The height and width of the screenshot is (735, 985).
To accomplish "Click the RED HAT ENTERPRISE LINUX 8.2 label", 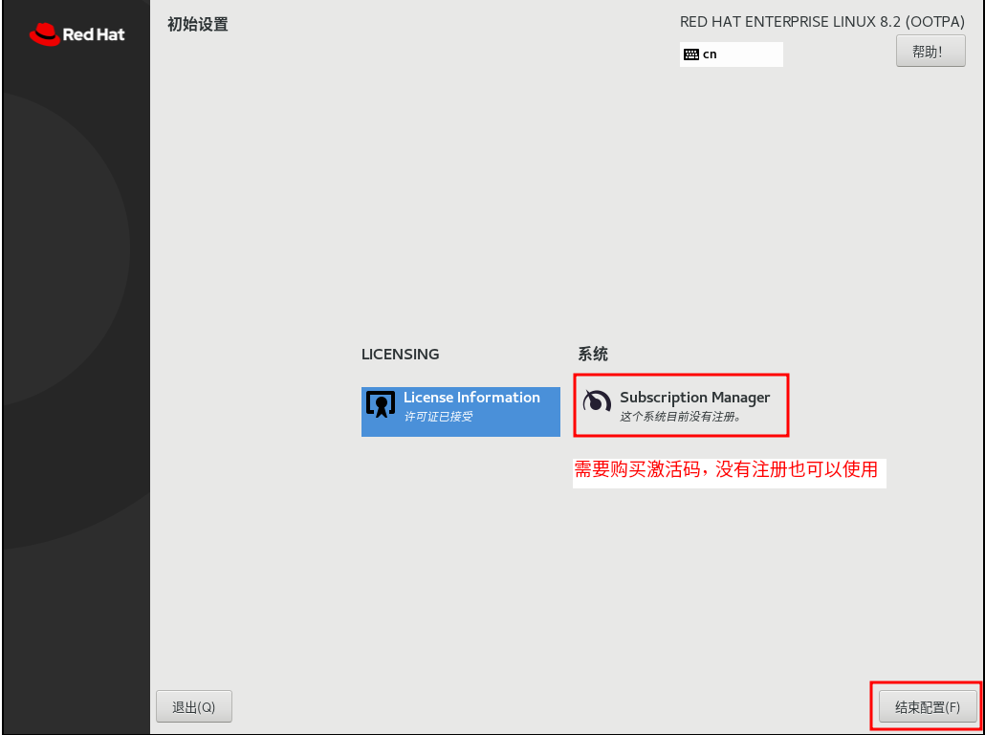I will 821,20.
